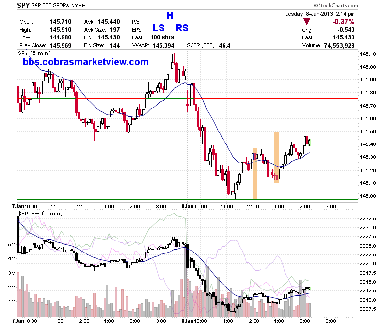Click the Ask value 145.440
Image resolution: width=384 pixels, height=325 pixels.
click(x=109, y=22)
